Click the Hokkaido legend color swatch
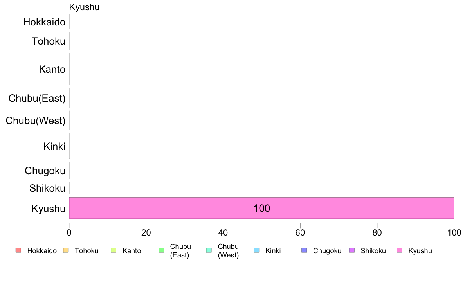 click(x=18, y=250)
